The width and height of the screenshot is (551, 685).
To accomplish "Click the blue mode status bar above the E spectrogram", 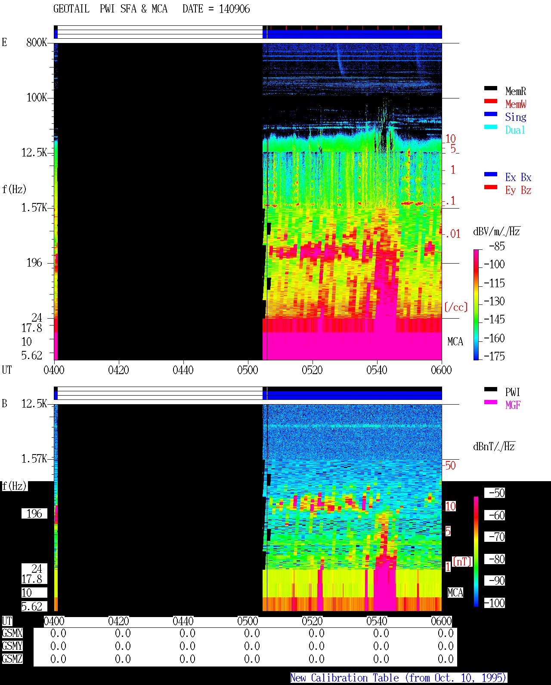I will click(354, 34).
